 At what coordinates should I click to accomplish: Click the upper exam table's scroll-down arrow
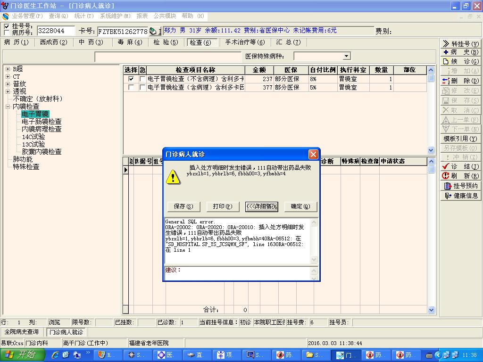(x=431, y=150)
